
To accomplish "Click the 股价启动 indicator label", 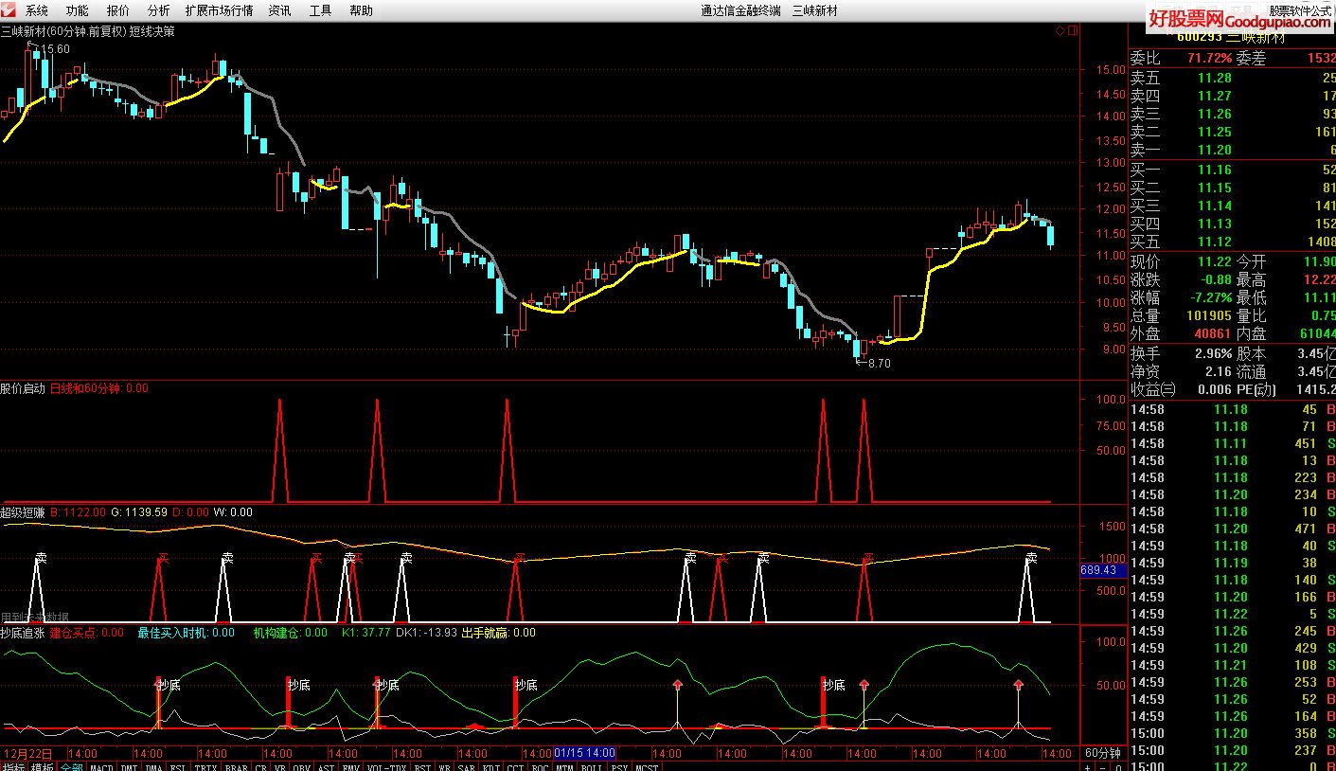I will click(x=23, y=388).
